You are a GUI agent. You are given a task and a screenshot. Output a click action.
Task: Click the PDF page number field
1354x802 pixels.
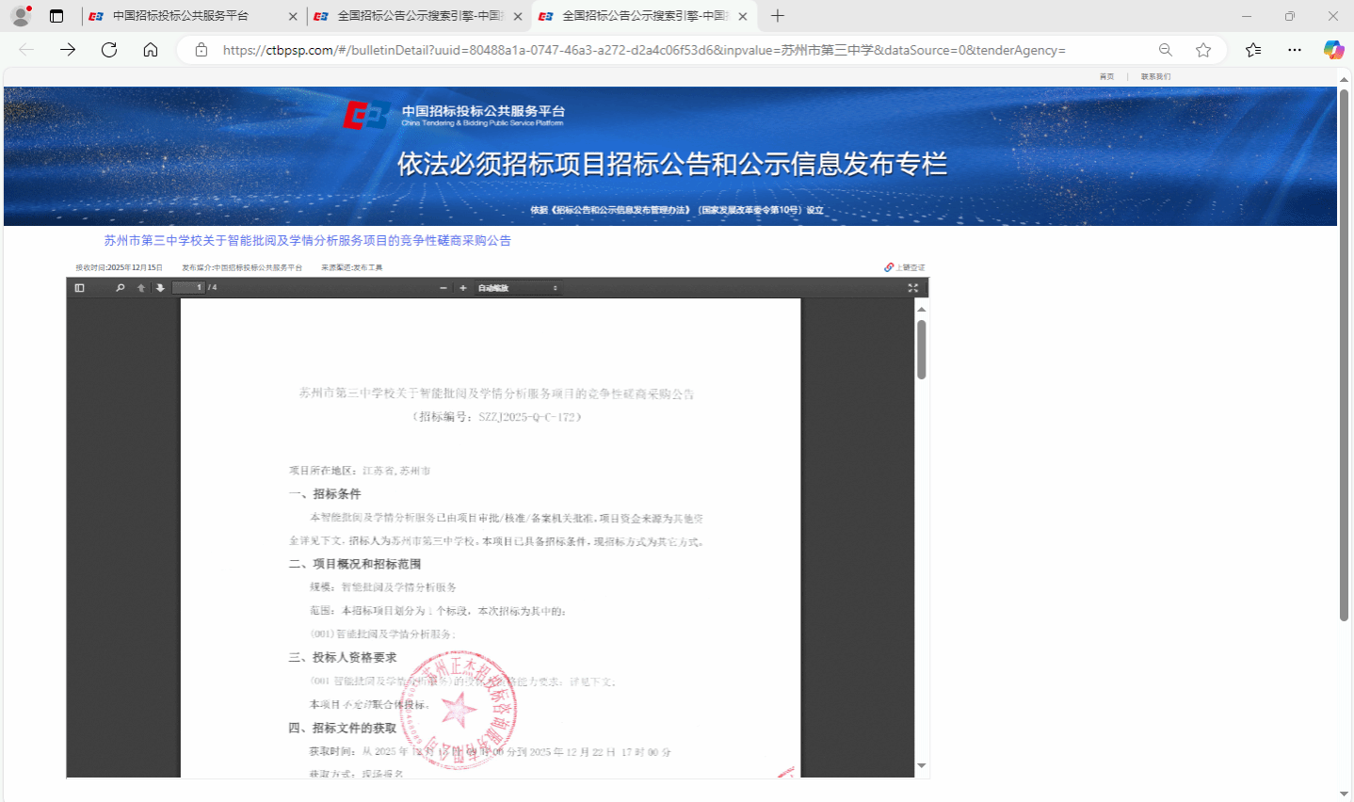(189, 288)
